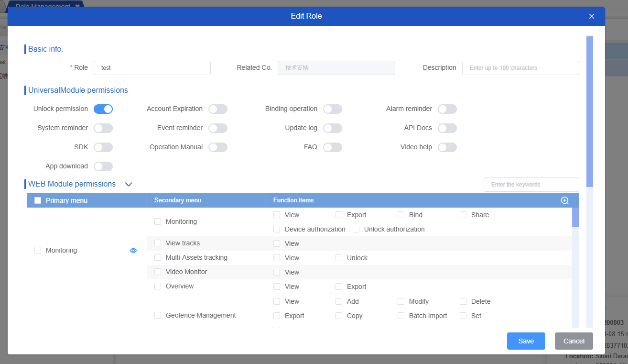Tick the Geofence Management checkbox
This screenshot has height=364, width=628.
tap(158, 315)
